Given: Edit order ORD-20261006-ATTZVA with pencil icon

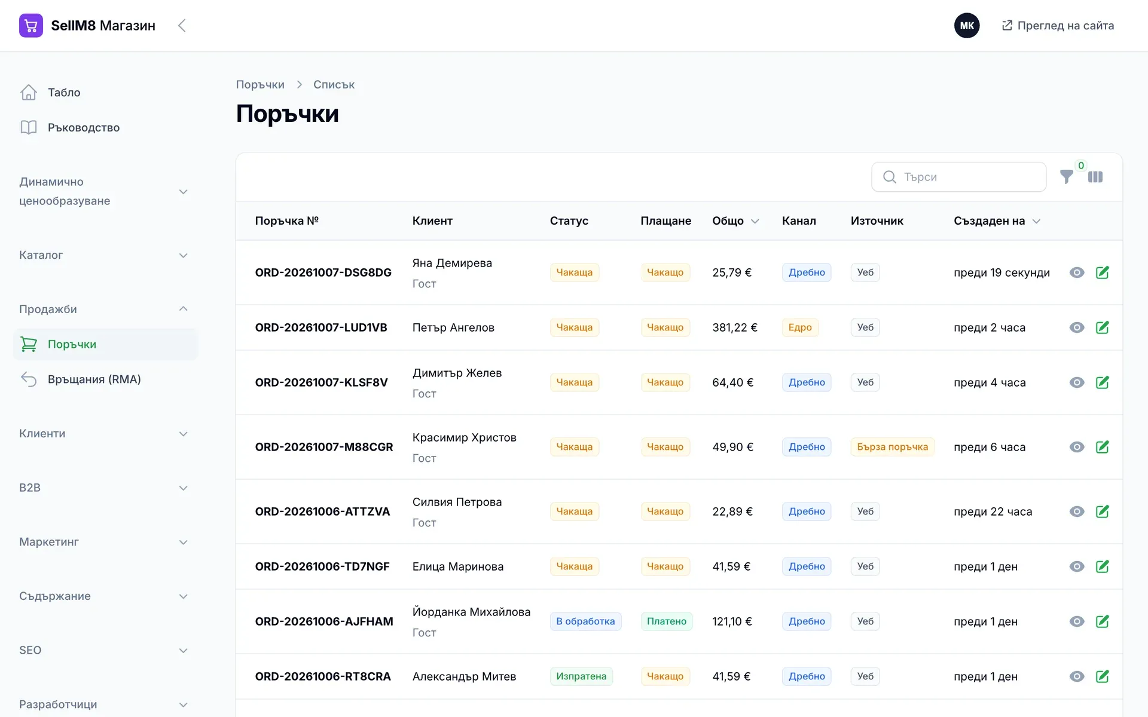Looking at the screenshot, I should point(1103,511).
